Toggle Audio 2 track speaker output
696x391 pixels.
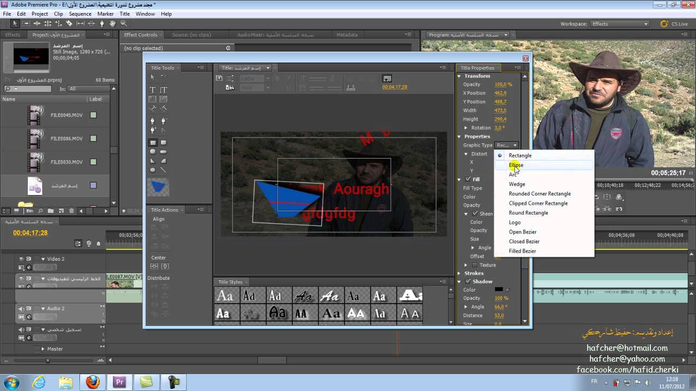(21, 308)
